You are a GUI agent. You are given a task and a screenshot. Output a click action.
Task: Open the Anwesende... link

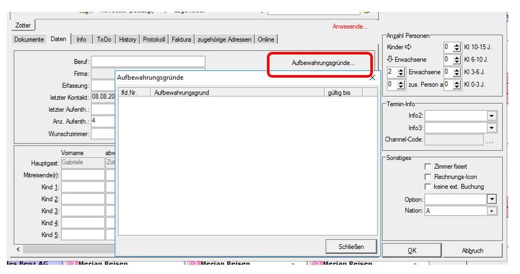350,27
